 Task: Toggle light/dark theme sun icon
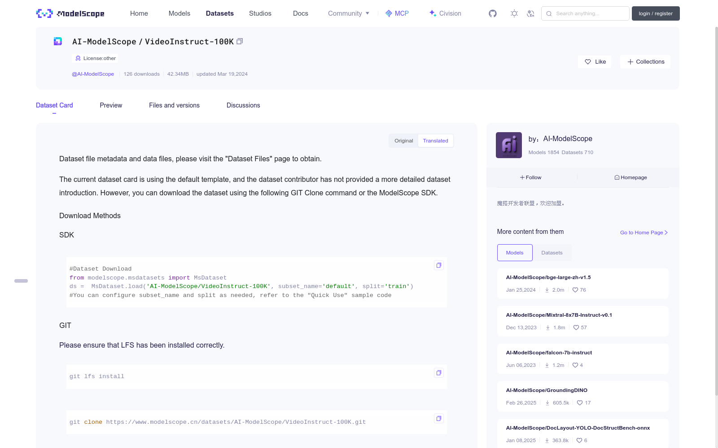514,13
